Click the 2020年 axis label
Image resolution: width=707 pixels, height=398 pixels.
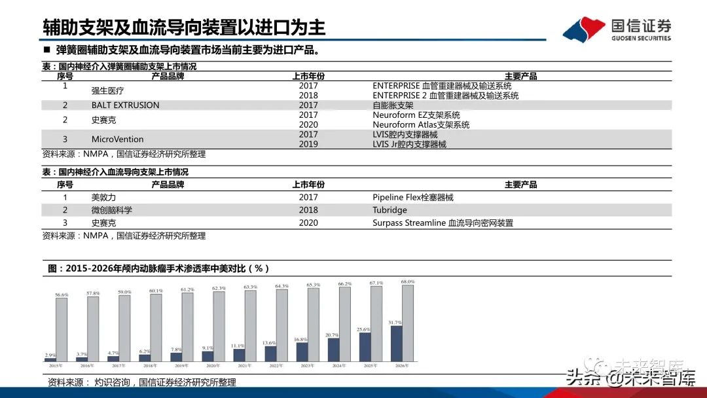pyautogui.click(x=213, y=366)
